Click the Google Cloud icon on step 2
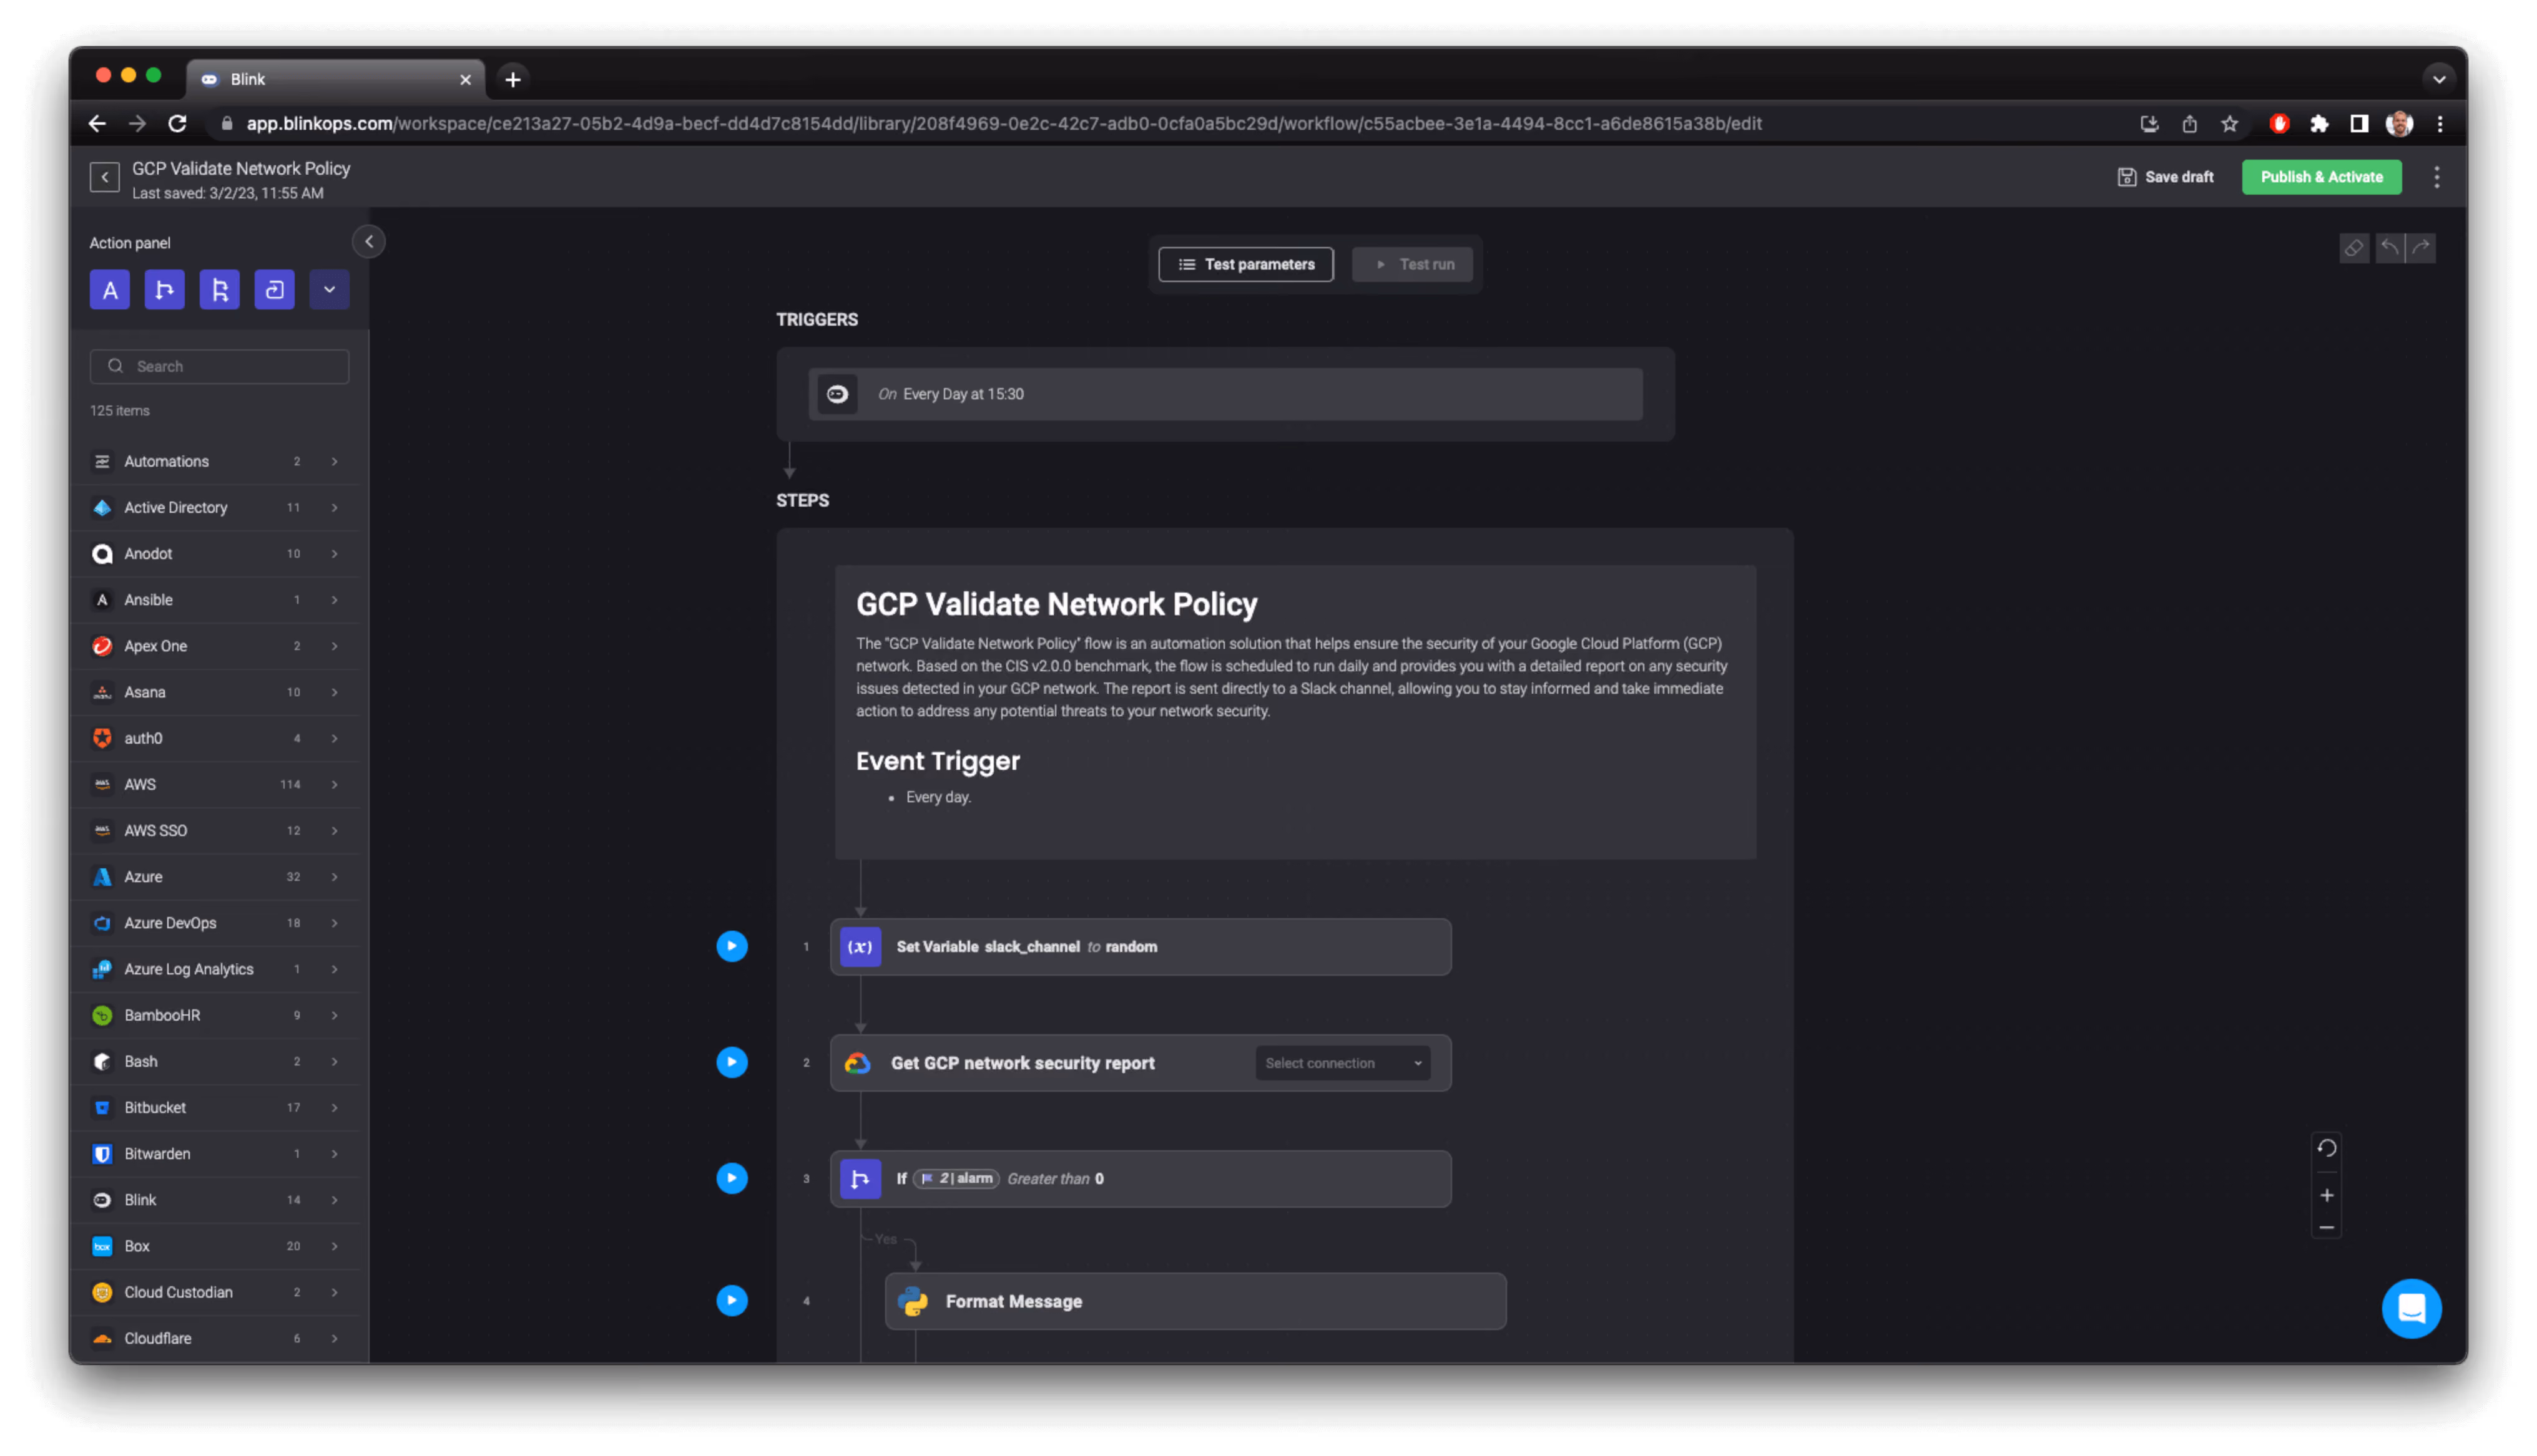Image resolution: width=2537 pixels, height=1456 pixels. (857, 1063)
